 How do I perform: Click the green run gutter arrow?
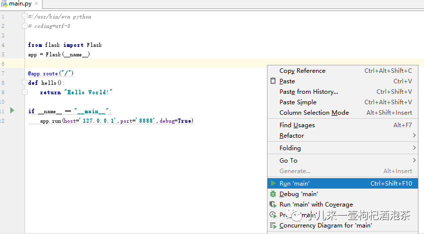[x=12, y=110]
